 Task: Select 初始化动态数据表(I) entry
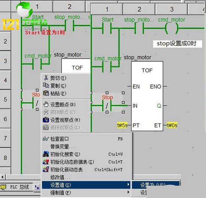tap(86, 162)
